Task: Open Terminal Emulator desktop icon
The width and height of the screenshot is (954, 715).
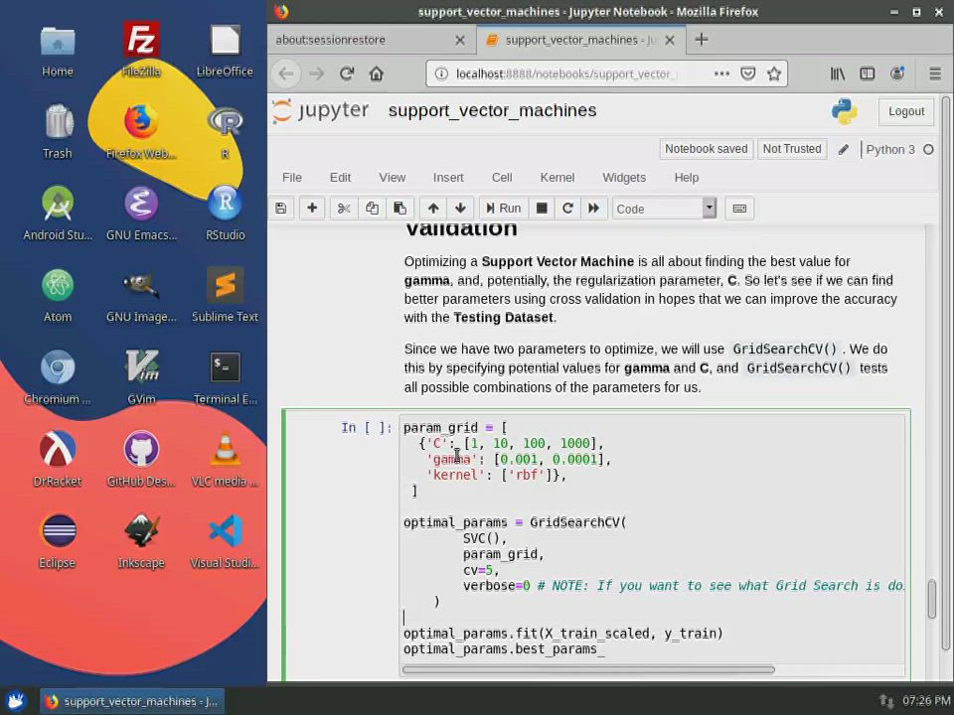Action: 226,377
